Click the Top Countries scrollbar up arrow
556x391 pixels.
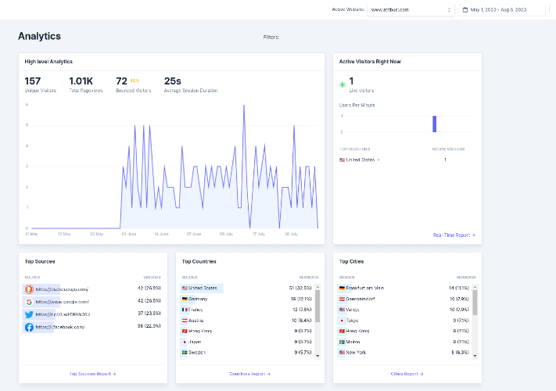coord(317,288)
